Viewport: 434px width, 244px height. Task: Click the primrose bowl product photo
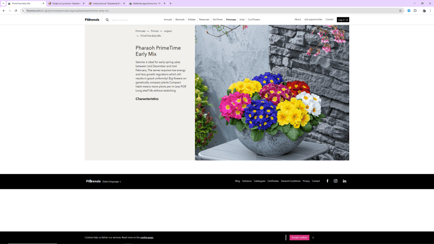(x=272, y=93)
